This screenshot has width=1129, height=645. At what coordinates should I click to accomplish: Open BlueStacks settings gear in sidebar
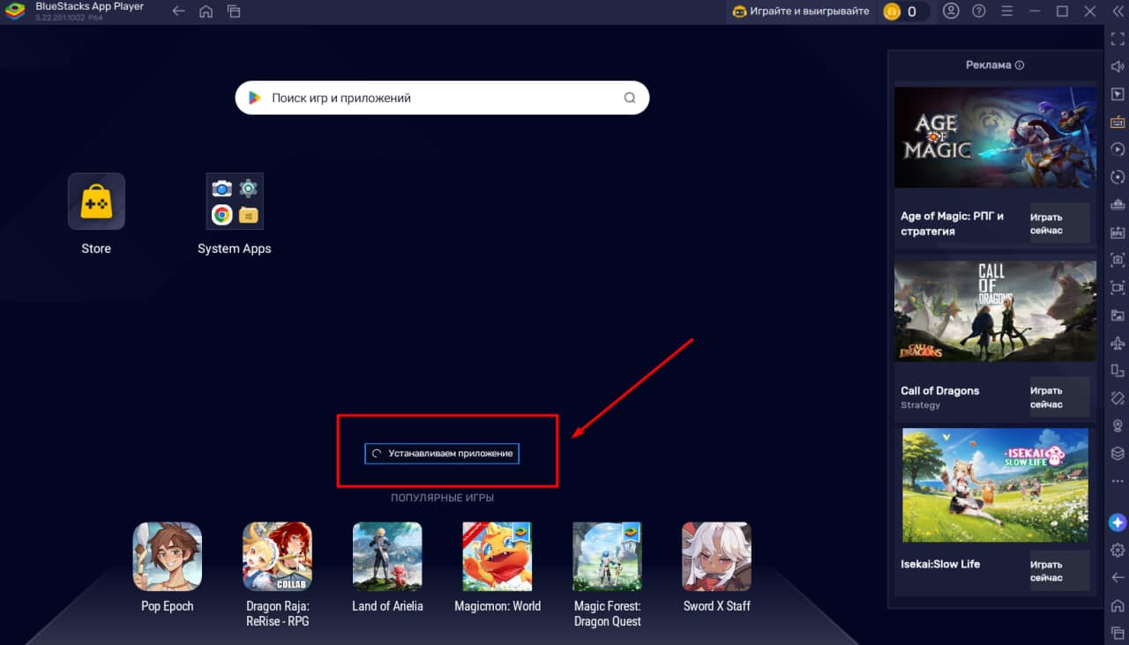1118,550
